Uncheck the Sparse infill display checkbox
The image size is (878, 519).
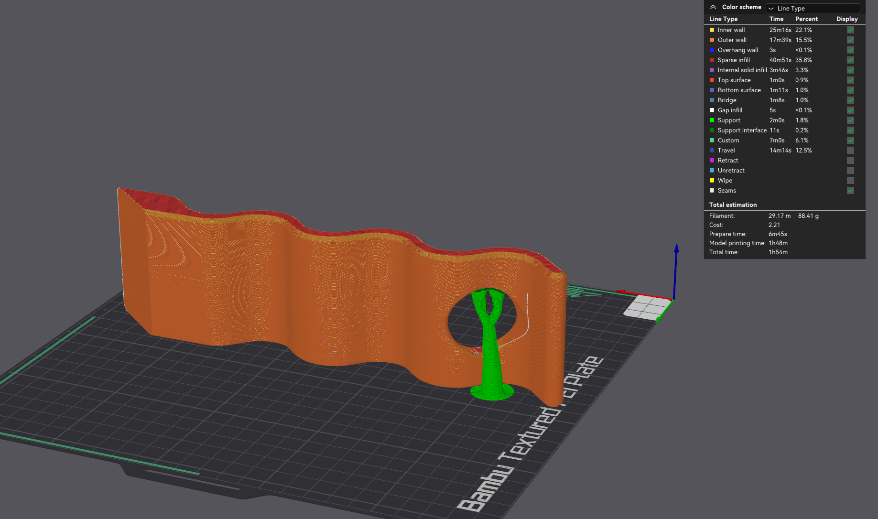850,60
